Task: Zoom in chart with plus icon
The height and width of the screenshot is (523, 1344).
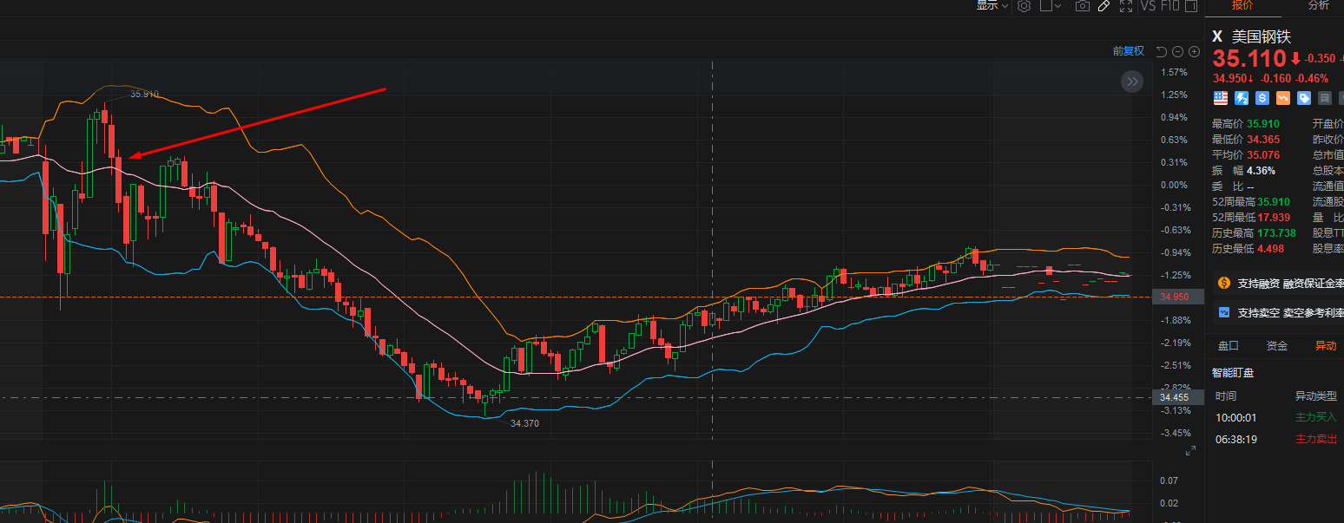Action: point(1194,52)
